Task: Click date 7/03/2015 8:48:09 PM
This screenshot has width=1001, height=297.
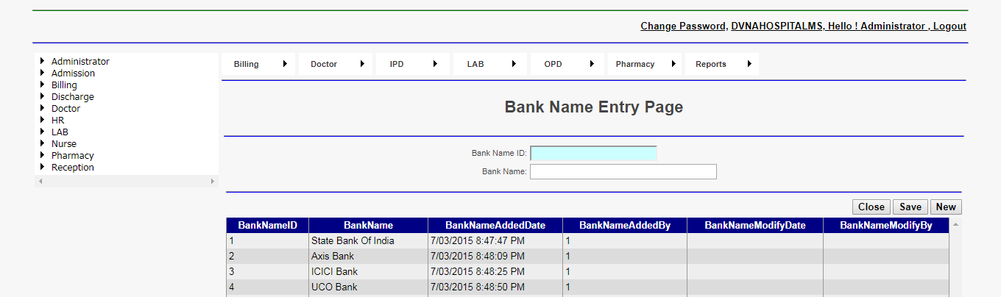Action: [495, 256]
